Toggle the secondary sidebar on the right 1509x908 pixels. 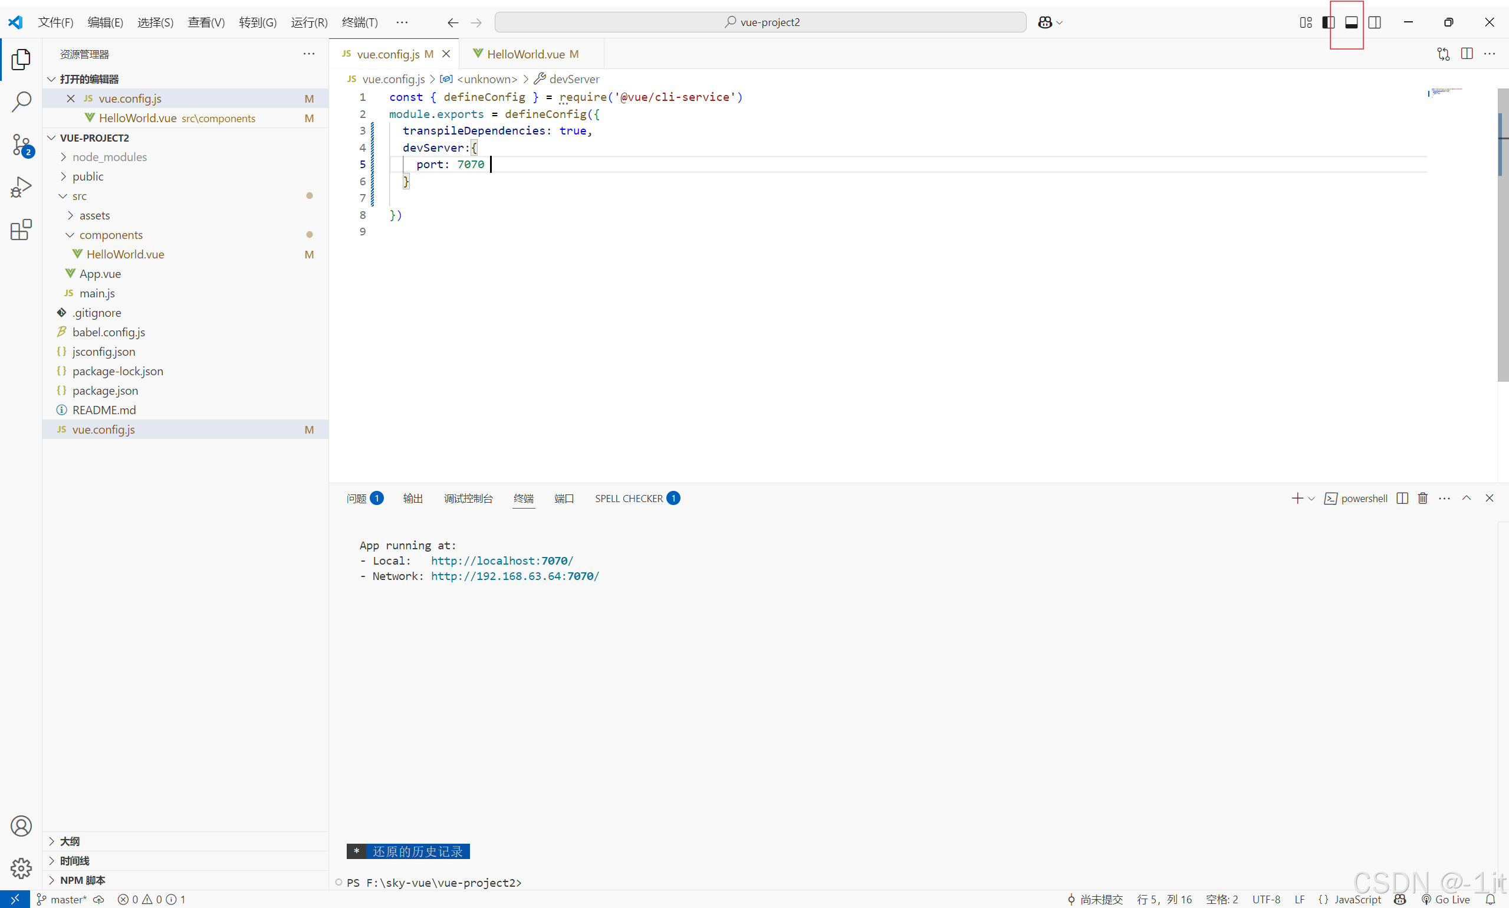pyautogui.click(x=1375, y=22)
